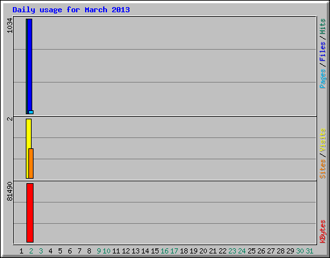Click day 3 on the x-axis
Viewport: 330px width, 258px height.
(x=41, y=251)
